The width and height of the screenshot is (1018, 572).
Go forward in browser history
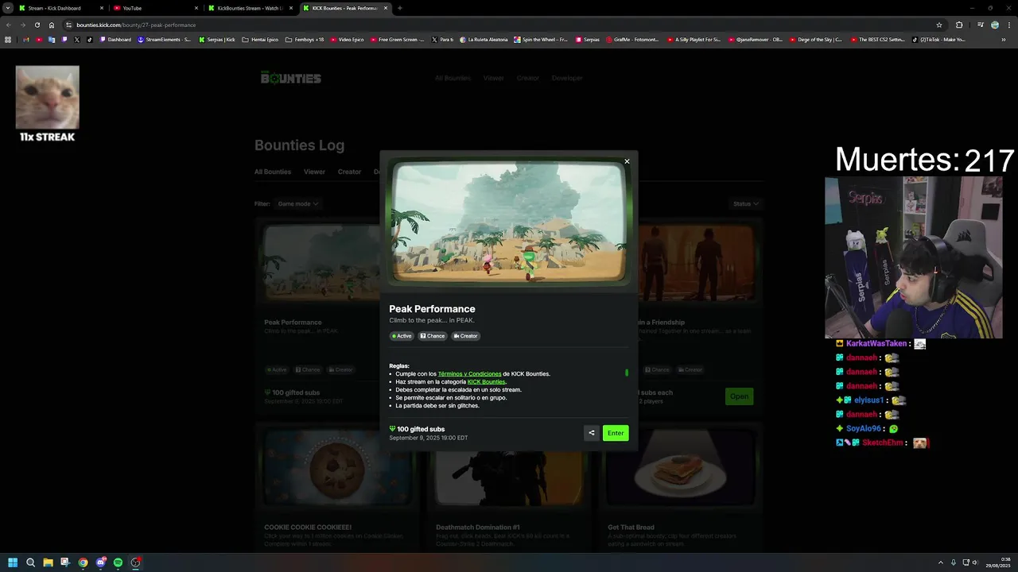click(x=22, y=25)
